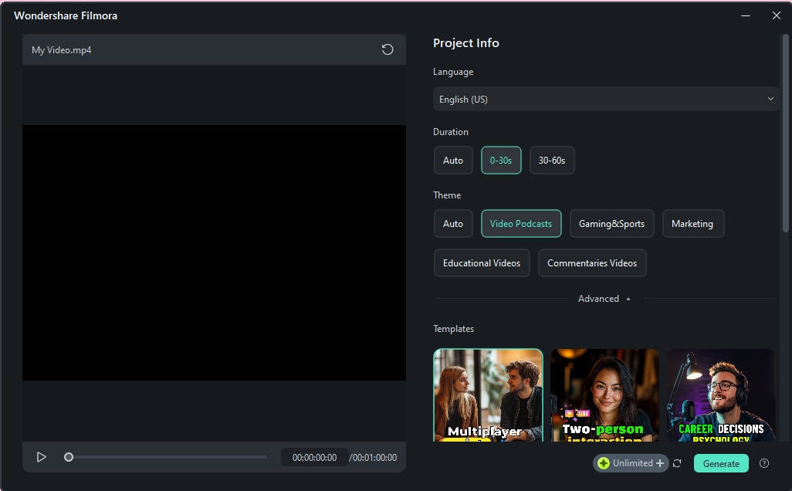Select the Two-person interaction template

coord(604,395)
